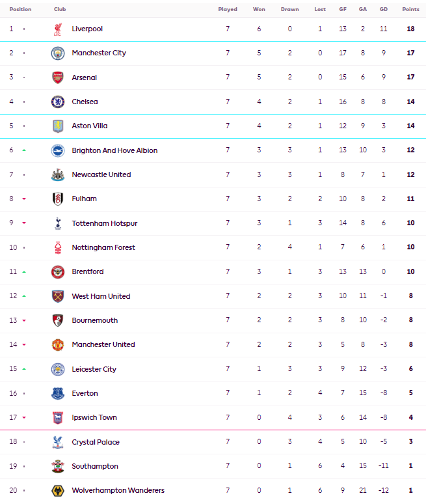Click the Liverpool club crest
The height and width of the screenshot is (498, 426).
[58, 29]
